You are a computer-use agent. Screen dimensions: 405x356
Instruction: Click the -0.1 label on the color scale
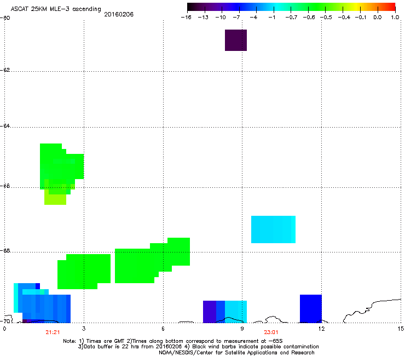point(361,18)
